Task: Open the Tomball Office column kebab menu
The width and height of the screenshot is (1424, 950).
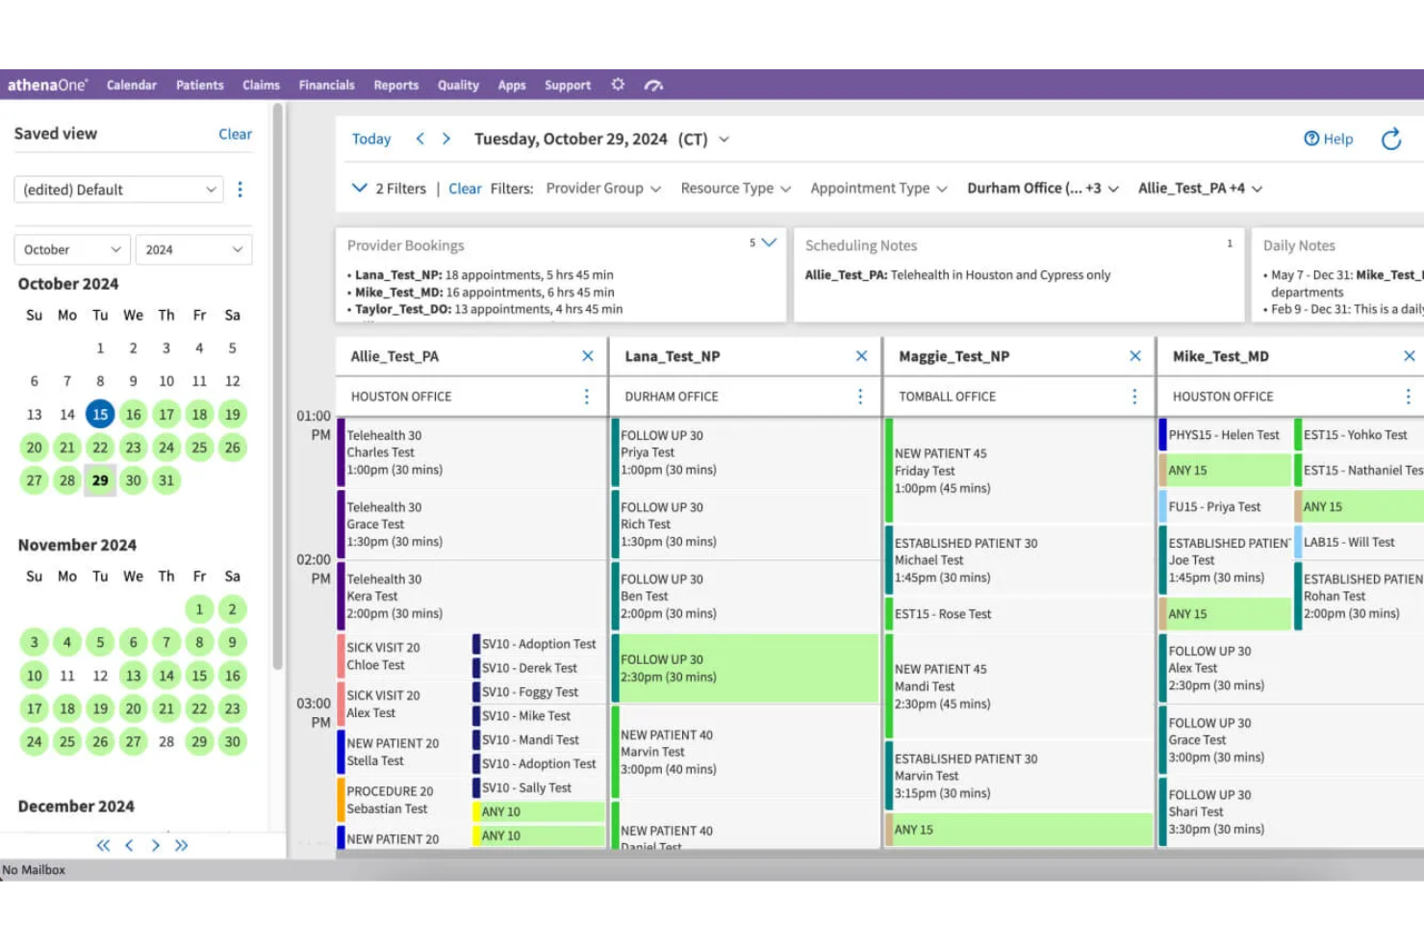Action: [1133, 396]
